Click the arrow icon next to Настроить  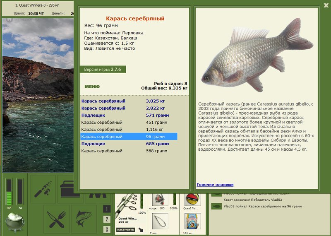coord(141,230)
